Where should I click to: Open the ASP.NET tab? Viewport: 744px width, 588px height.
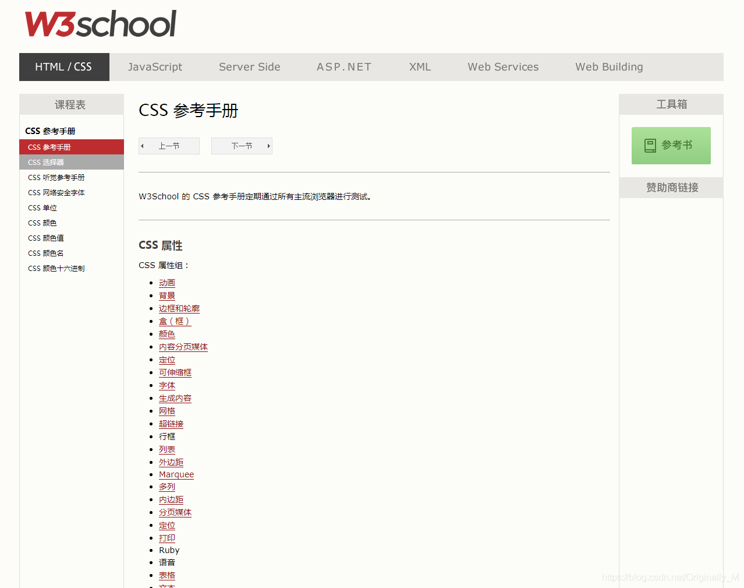coord(344,67)
